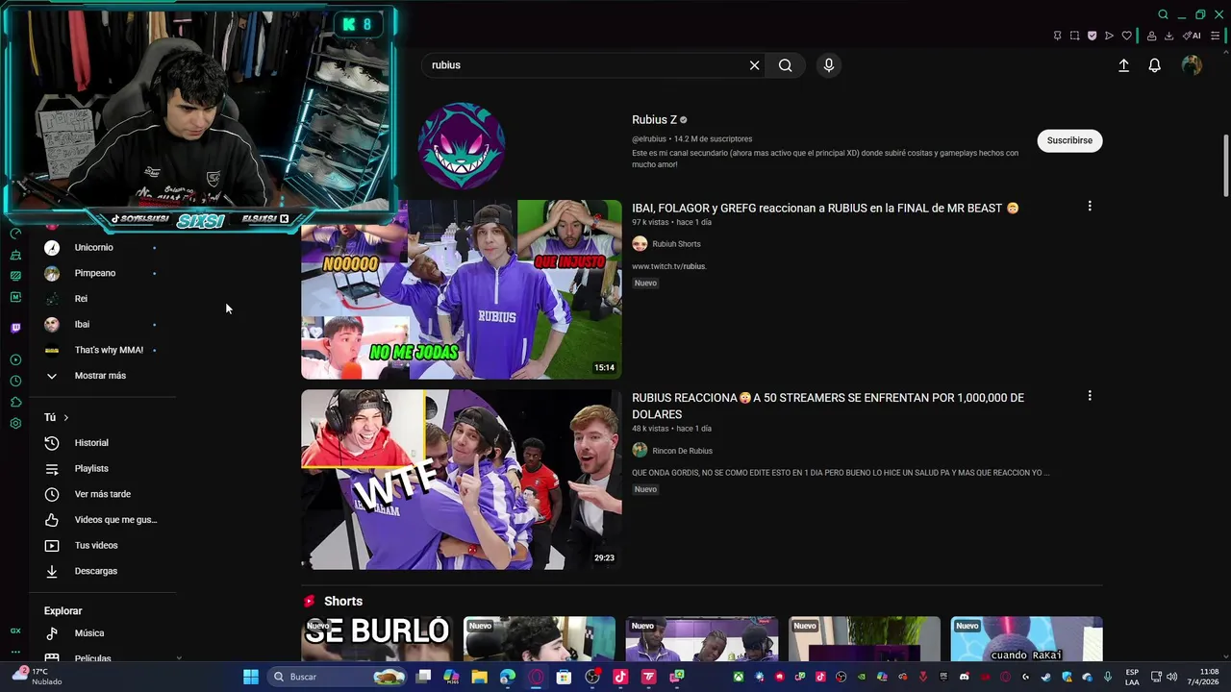Open the Rubius Z channel avatar
Viewport: 1231px width, 692px height.
[462, 145]
